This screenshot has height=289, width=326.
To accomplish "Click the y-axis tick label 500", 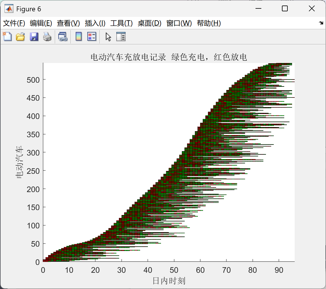I will click(x=33, y=80).
